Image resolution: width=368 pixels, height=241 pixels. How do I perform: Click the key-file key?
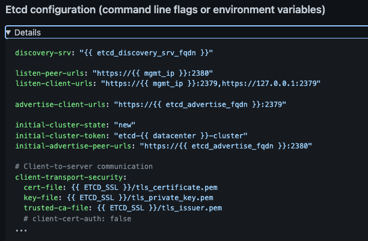pos(41,198)
